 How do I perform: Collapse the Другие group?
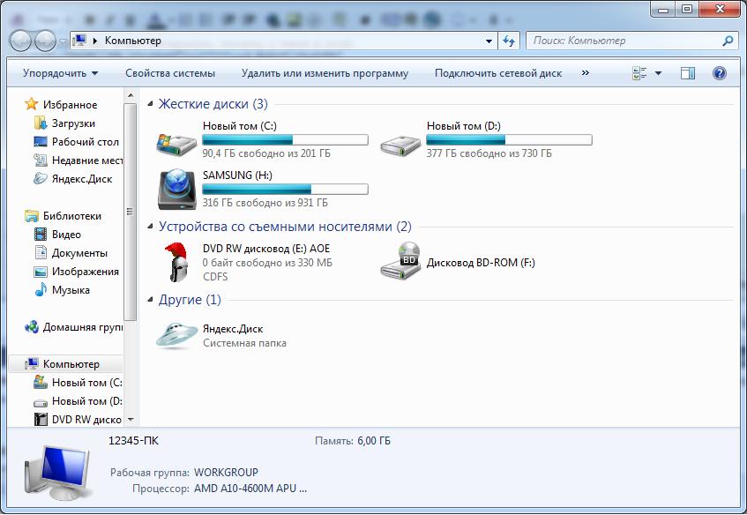point(150,300)
